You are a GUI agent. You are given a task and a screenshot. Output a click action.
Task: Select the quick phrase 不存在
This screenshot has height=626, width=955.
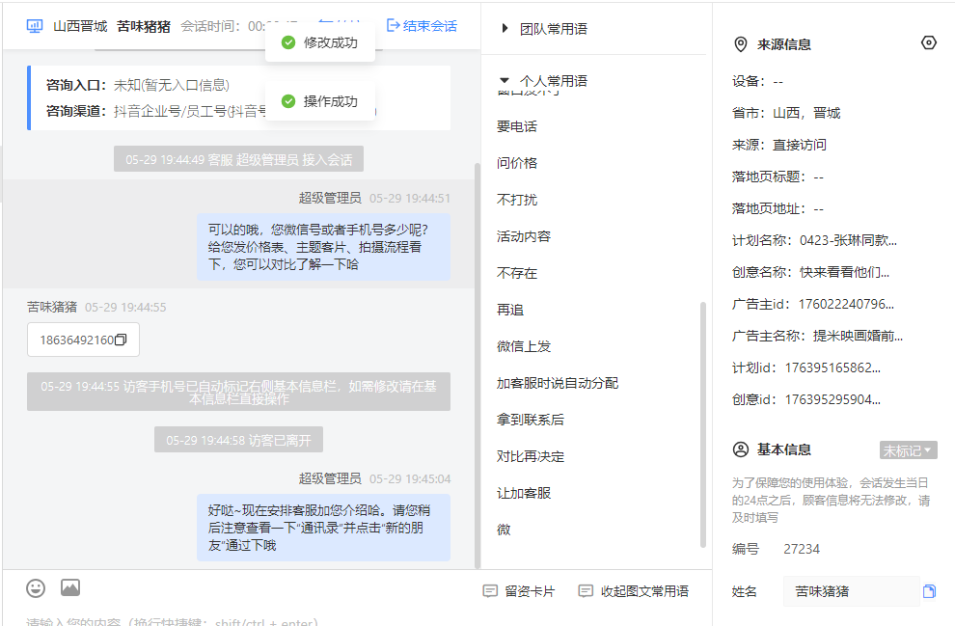coord(517,273)
